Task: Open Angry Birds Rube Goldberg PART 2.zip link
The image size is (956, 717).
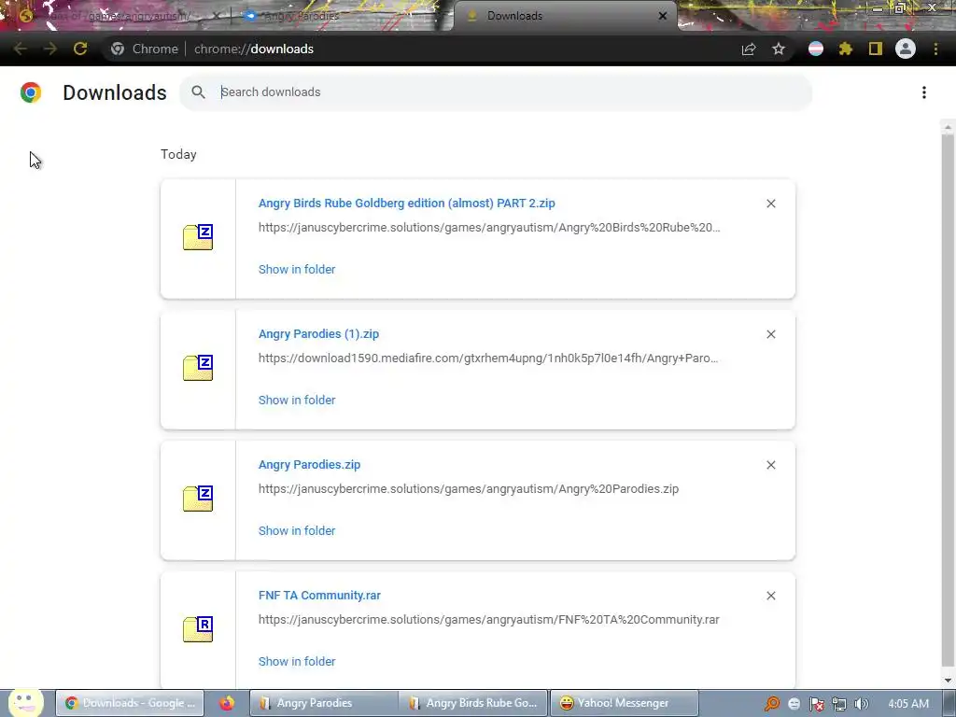Action: [407, 203]
